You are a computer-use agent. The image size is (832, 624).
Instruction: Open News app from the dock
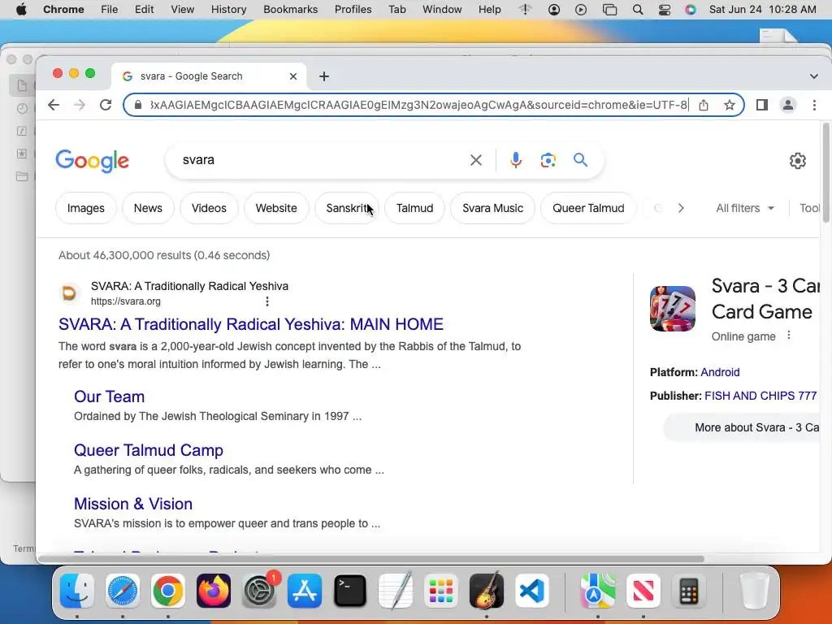pos(643,591)
